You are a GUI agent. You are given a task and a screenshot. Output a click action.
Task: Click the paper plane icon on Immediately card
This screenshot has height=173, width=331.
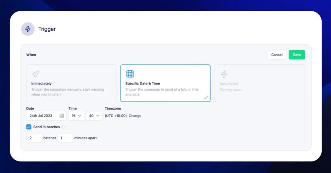[x=36, y=74]
